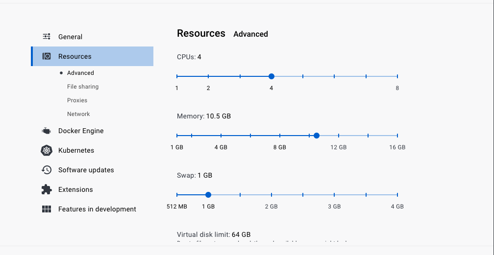Viewport: 494px width, 255px height.
Task: Click the Features in development grid icon
Action: click(x=47, y=209)
